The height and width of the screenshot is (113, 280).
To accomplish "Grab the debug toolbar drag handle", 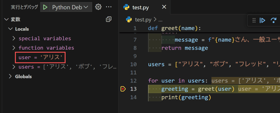I will coord(254,20).
